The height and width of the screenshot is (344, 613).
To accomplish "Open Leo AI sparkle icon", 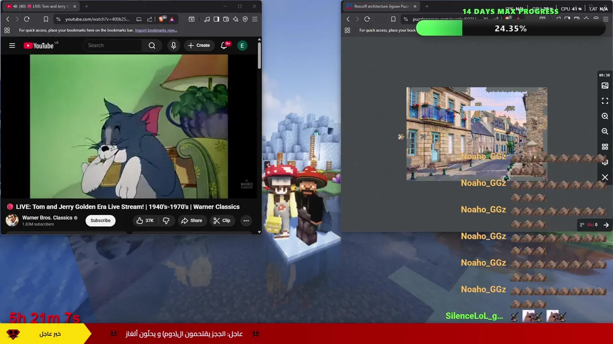I will pyautogui.click(x=236, y=19).
